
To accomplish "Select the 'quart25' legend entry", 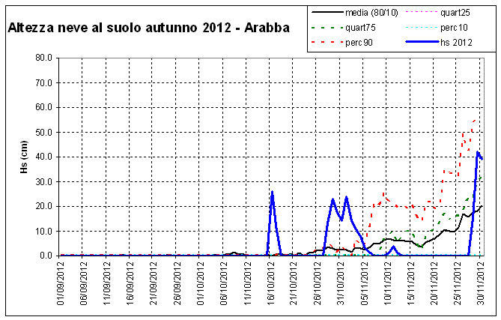I will pyautogui.click(x=456, y=13).
